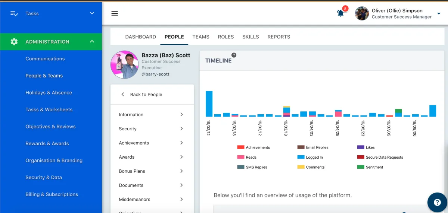This screenshot has height=213, width=448.
Task: Toggle the Senitment legend color swatch
Action: pyautogui.click(x=361, y=167)
